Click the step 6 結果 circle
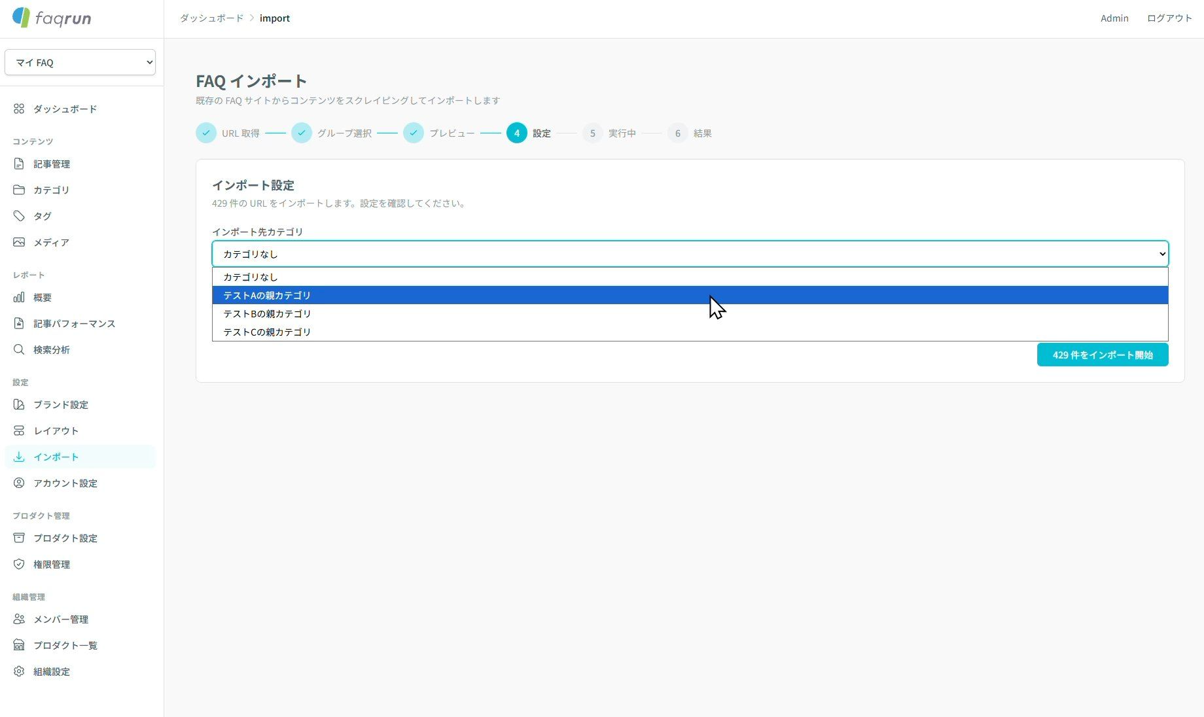Viewport: 1204px width, 717px height. pyautogui.click(x=678, y=133)
